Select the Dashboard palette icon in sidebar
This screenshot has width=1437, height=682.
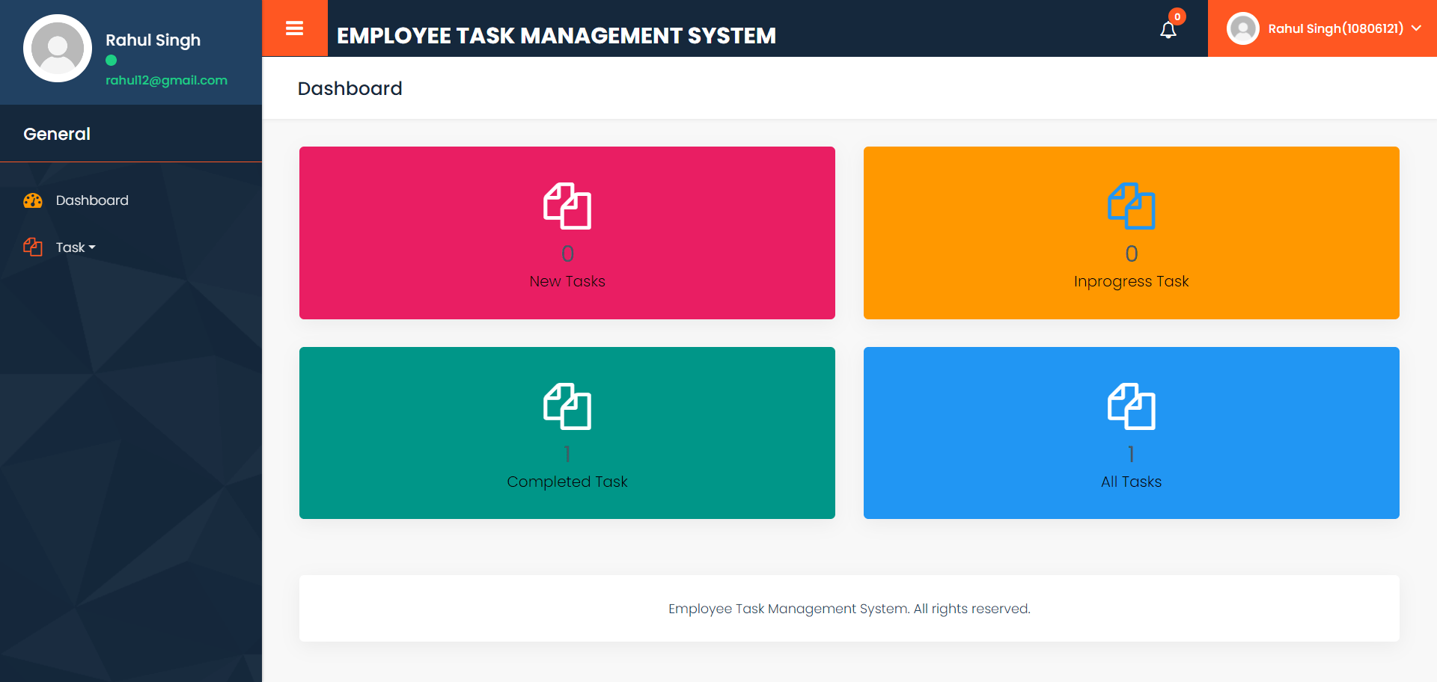tap(31, 200)
